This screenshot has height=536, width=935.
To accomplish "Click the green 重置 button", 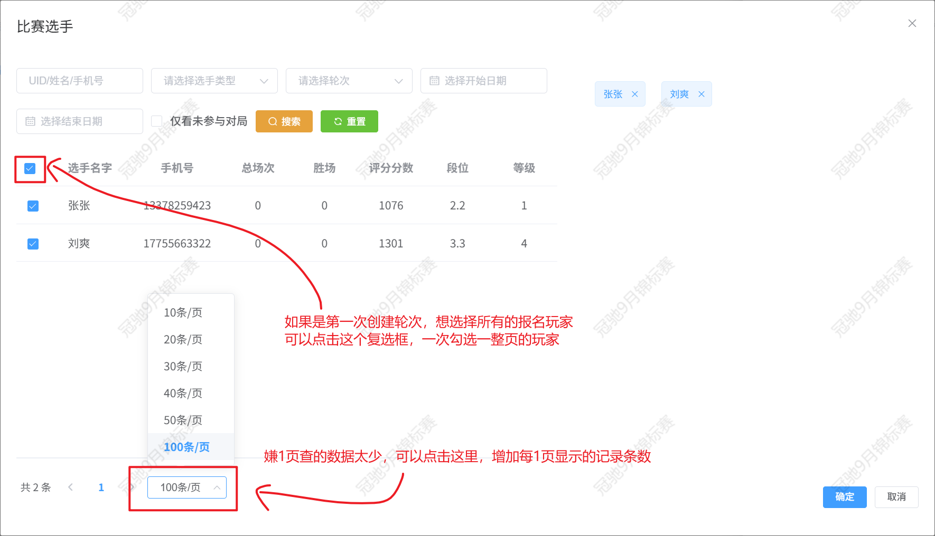I will (349, 121).
